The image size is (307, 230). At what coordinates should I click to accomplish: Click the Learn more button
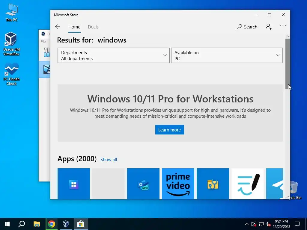coord(170,130)
